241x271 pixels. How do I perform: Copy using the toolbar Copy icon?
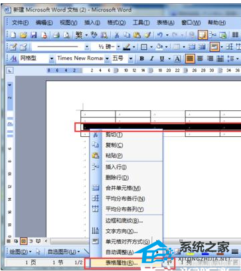point(127,35)
